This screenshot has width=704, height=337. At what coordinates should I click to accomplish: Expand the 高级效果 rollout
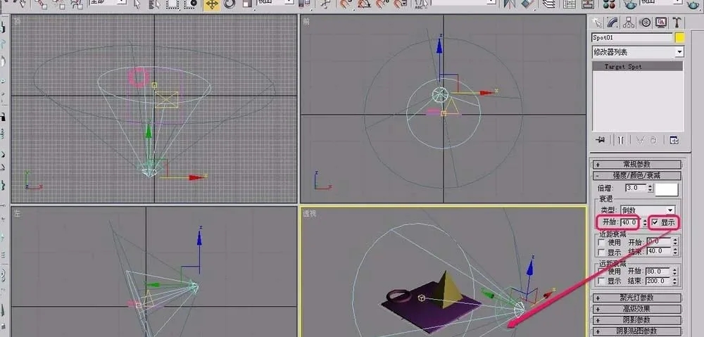point(636,309)
